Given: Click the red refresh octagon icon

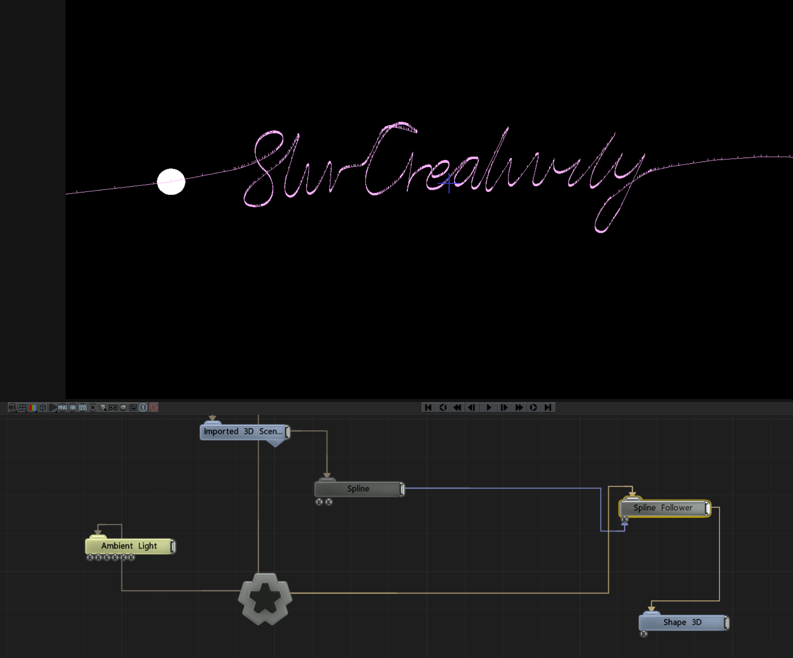Looking at the screenshot, I should click(x=153, y=407).
